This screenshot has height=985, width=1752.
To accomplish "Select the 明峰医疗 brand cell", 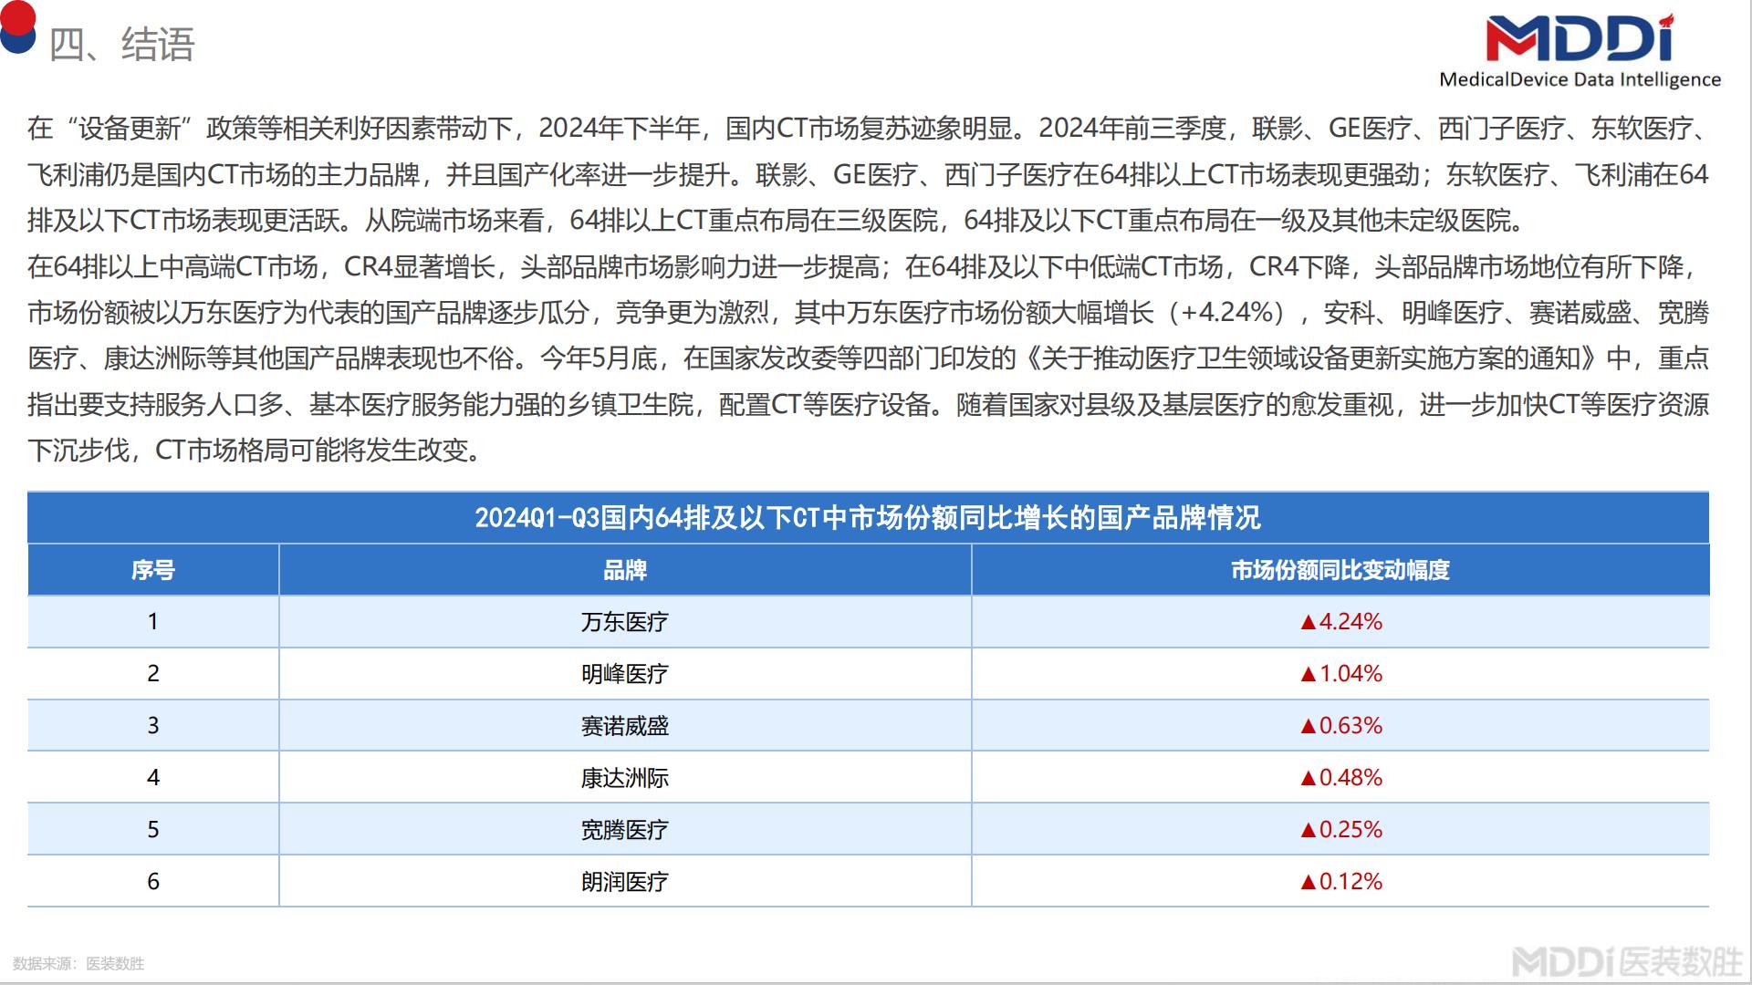I will point(625,674).
